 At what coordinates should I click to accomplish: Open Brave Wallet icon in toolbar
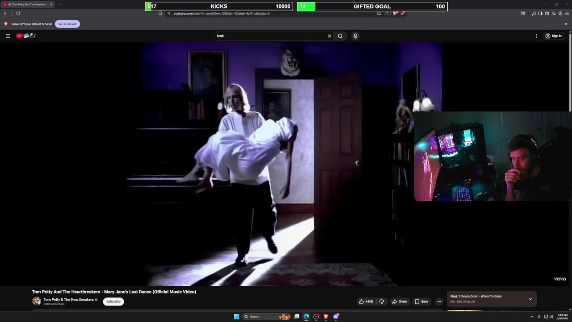[547, 13]
